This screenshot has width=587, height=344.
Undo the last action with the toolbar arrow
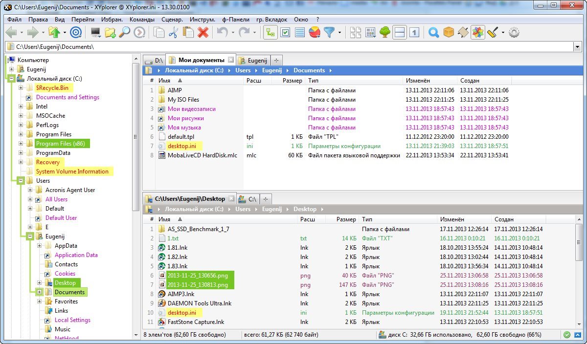click(x=223, y=33)
